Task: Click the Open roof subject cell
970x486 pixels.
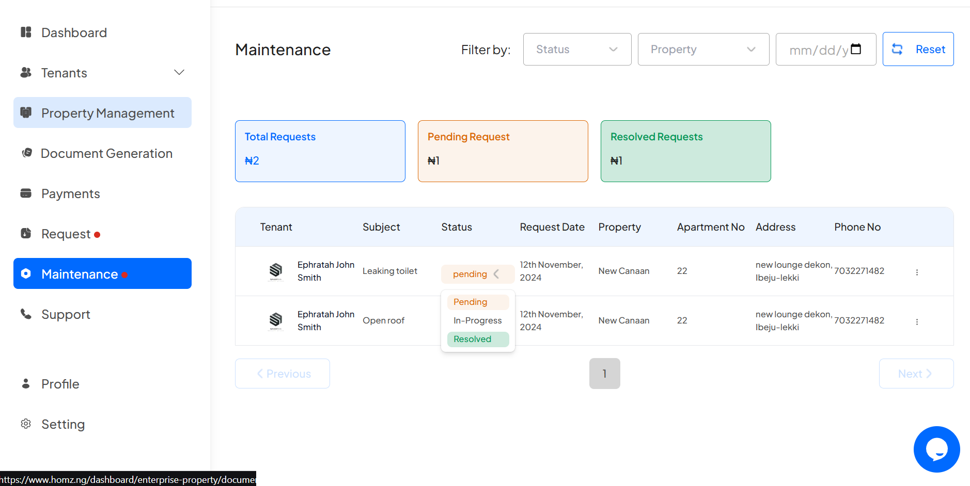Action: [383, 320]
